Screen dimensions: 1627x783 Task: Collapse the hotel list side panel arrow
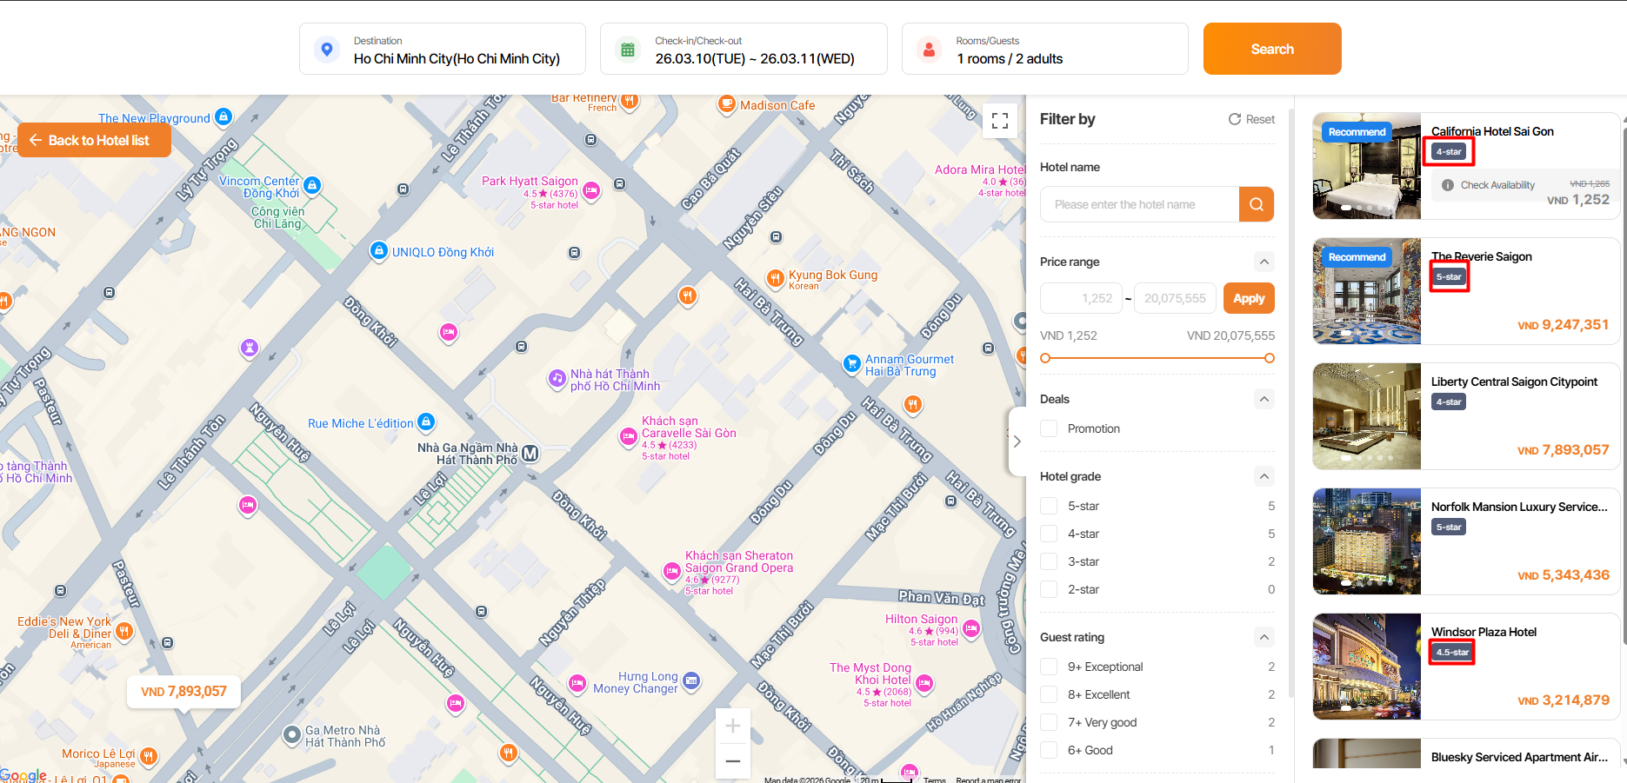(x=1017, y=441)
